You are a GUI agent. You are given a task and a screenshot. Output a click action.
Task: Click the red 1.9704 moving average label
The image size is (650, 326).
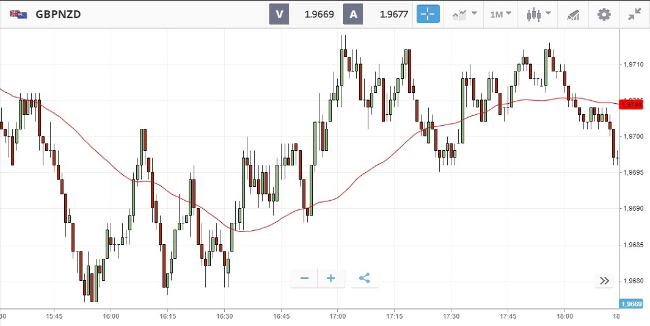pyautogui.click(x=631, y=104)
